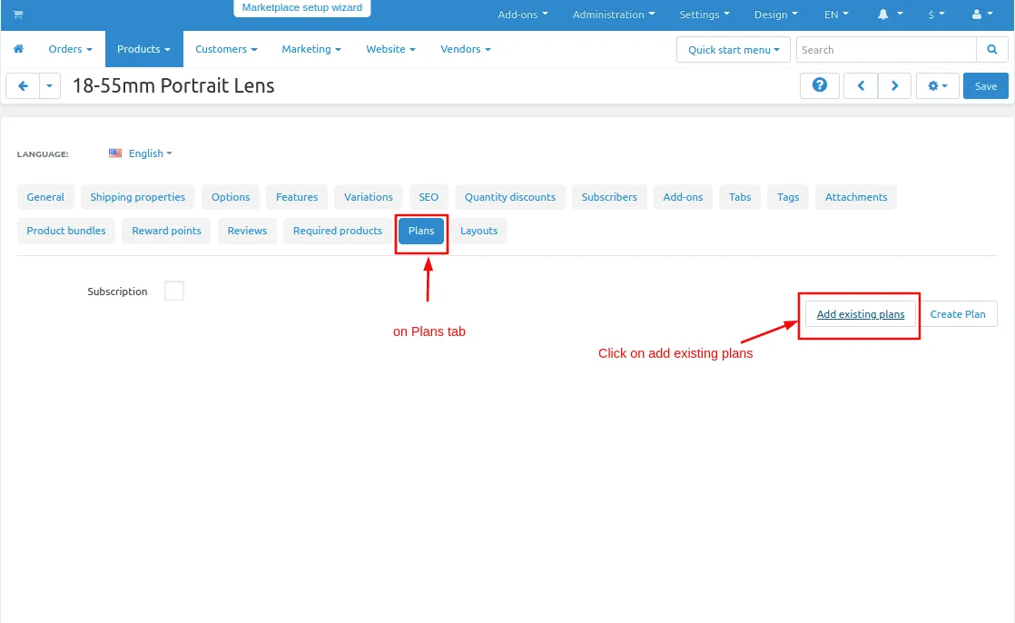1015x623 pixels.
Task: Open the user account menu
Action: pos(982,15)
